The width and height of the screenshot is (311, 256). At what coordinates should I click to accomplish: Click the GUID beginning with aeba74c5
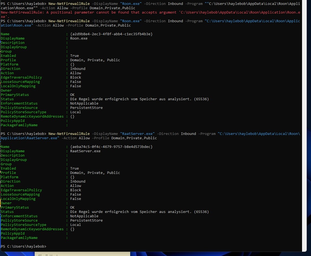click(x=111, y=147)
